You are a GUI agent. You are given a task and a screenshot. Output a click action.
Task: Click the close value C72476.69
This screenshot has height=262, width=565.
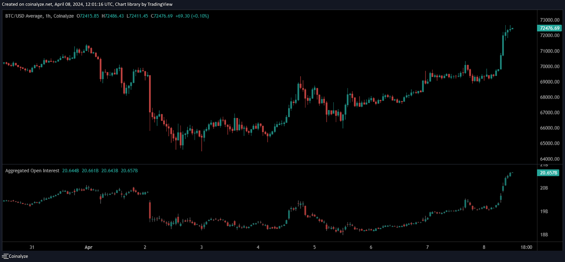[162, 16]
